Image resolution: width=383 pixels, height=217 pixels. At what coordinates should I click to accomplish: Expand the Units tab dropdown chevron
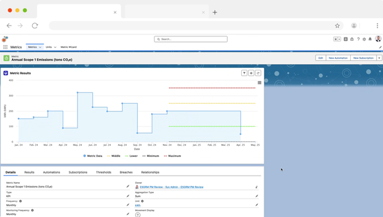(55, 47)
